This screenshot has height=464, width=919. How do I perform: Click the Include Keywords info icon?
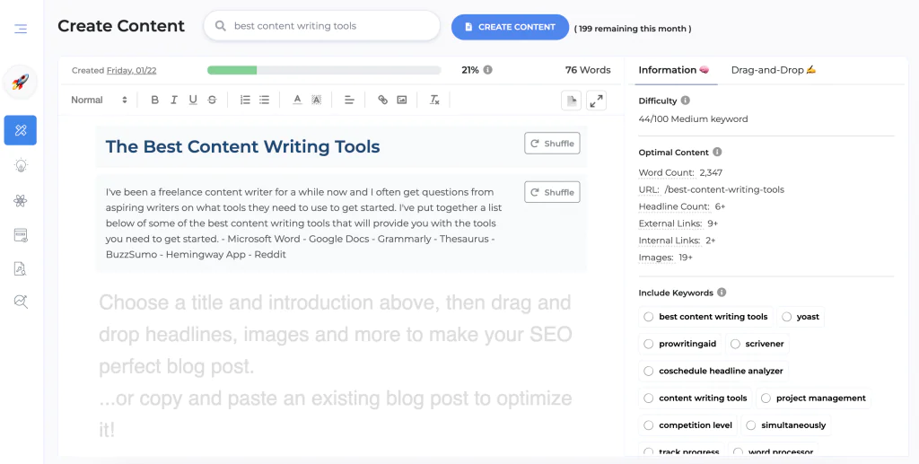point(722,293)
